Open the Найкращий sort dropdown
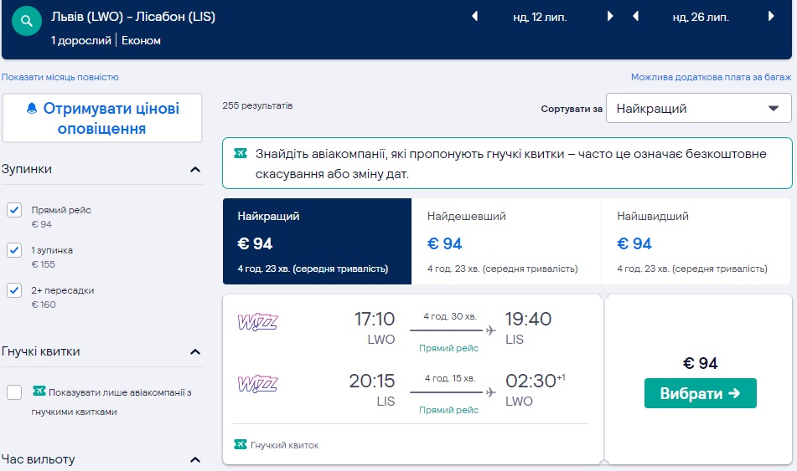Image resolution: width=797 pixels, height=471 pixels. pos(698,109)
